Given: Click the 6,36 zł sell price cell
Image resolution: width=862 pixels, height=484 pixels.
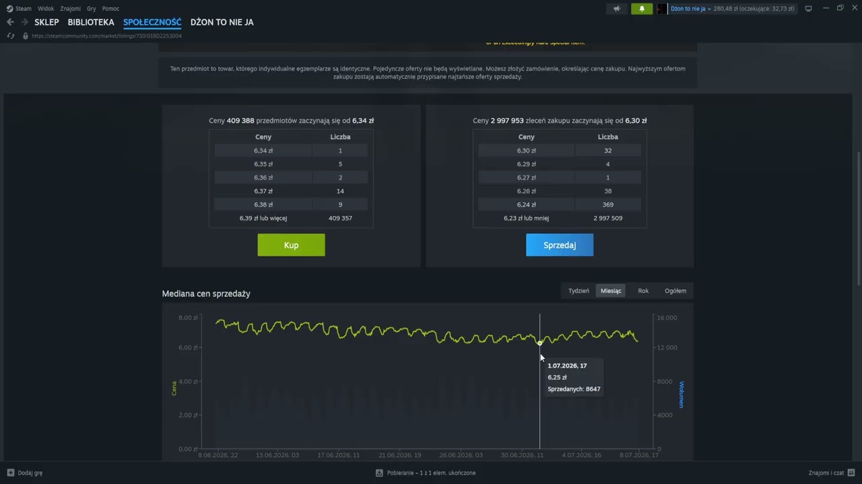Looking at the screenshot, I should click(263, 177).
